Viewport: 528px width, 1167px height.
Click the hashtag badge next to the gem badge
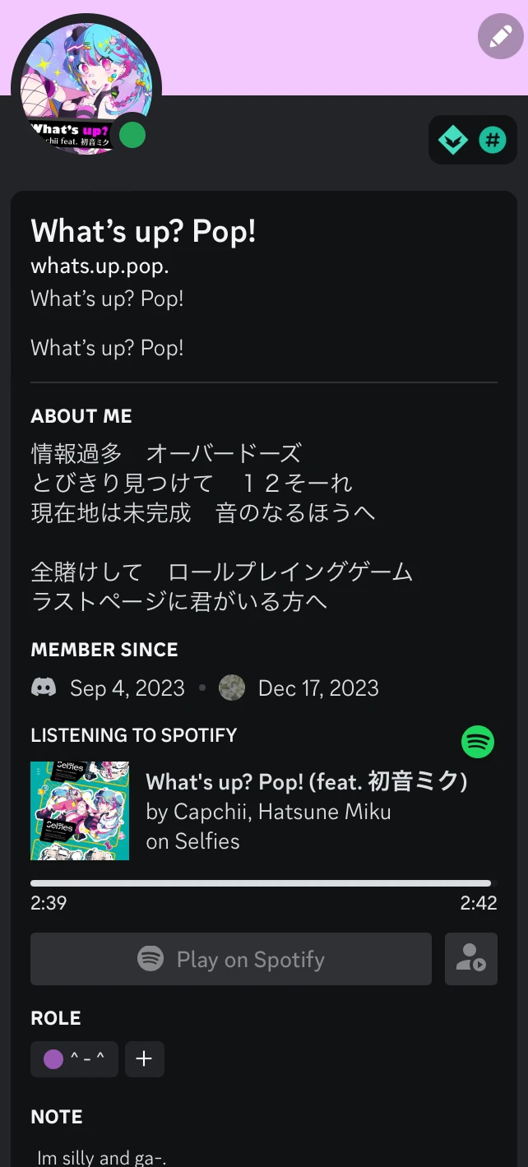pos(493,140)
